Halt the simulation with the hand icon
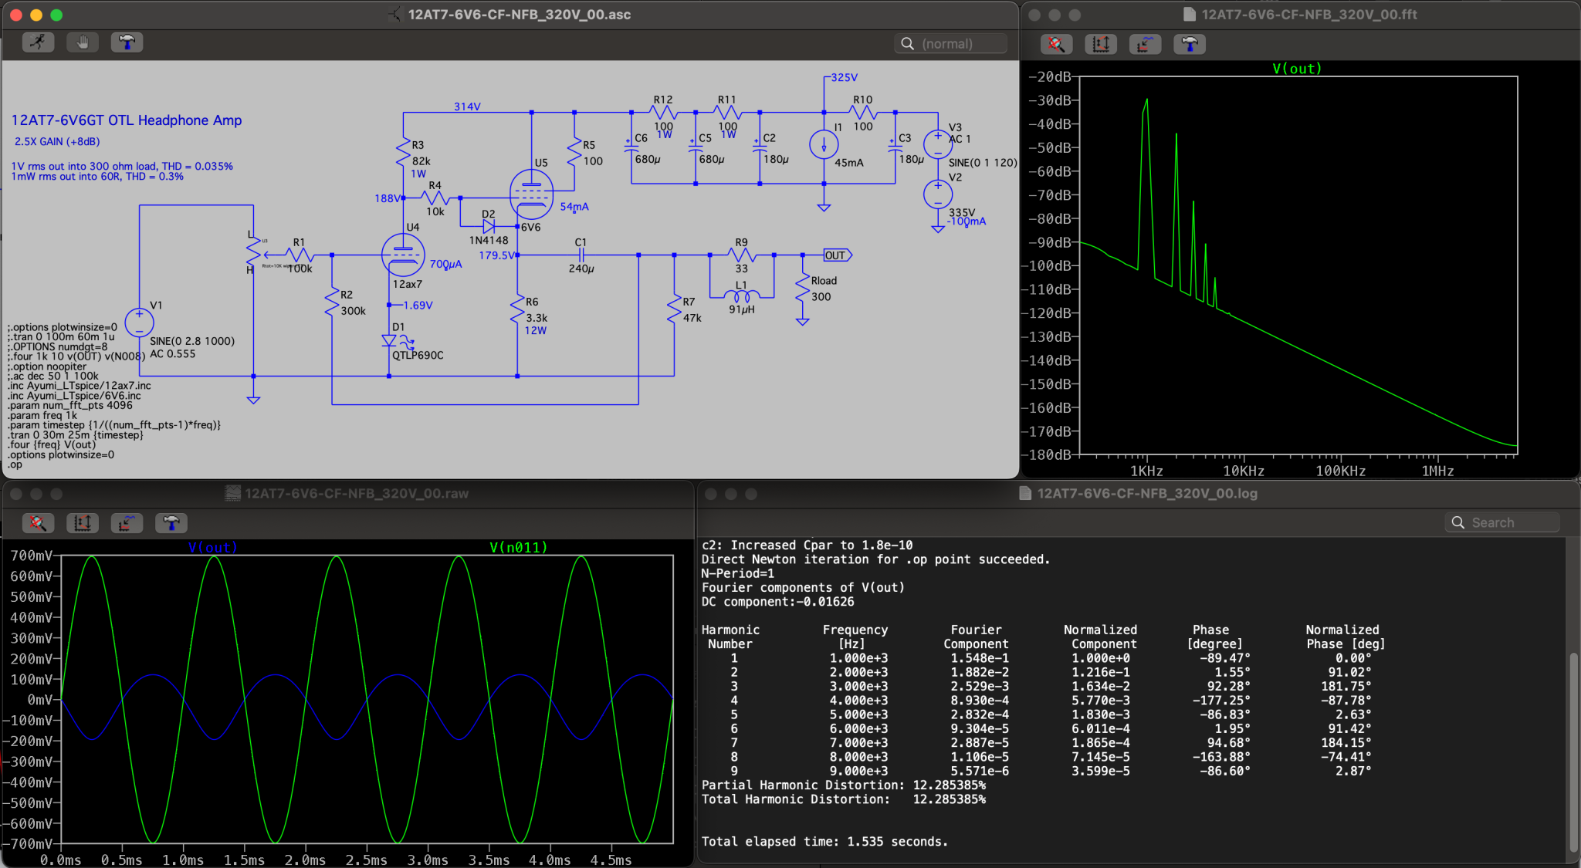1581x868 pixels. coord(83,42)
